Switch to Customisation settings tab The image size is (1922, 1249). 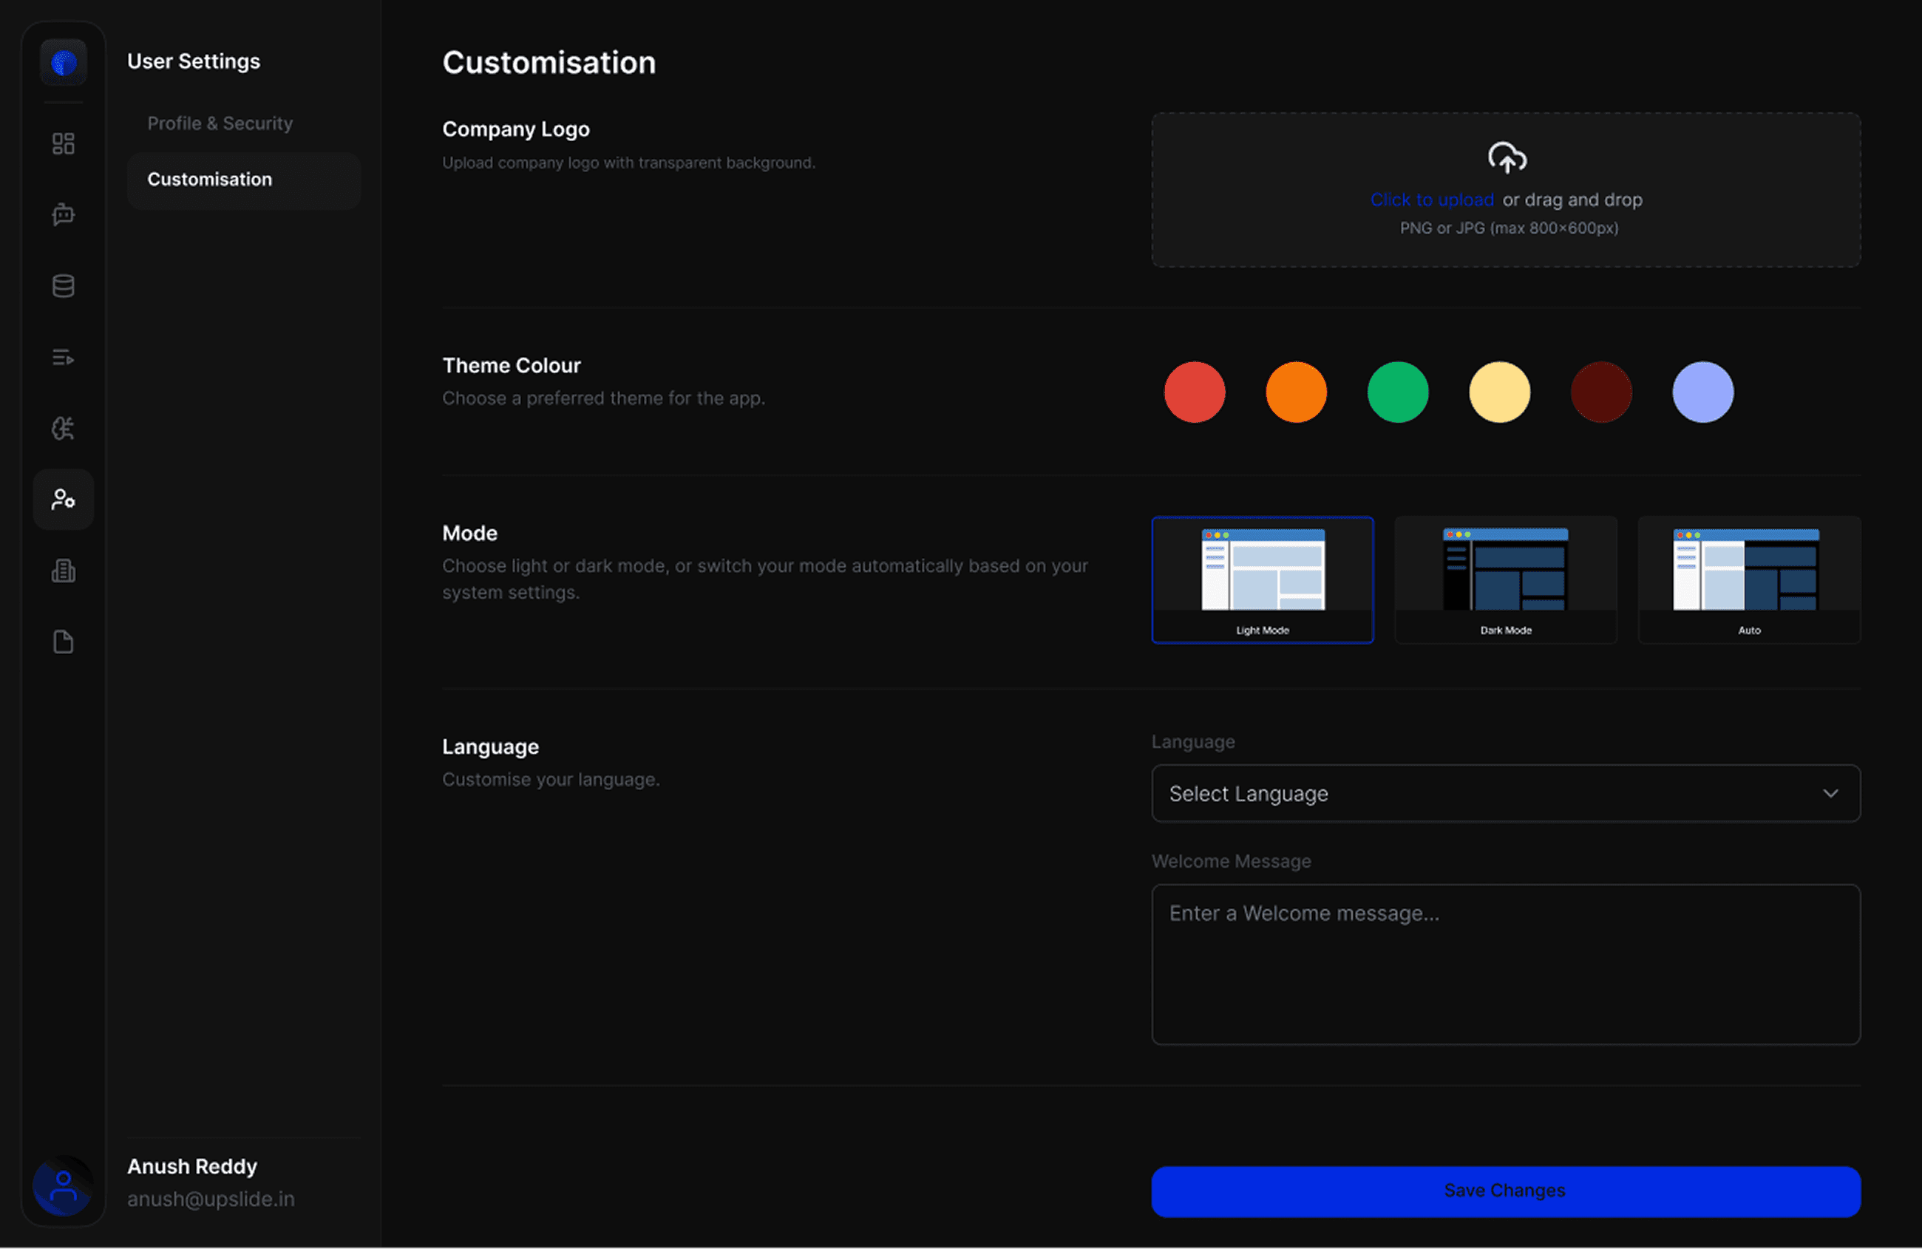coord(210,180)
